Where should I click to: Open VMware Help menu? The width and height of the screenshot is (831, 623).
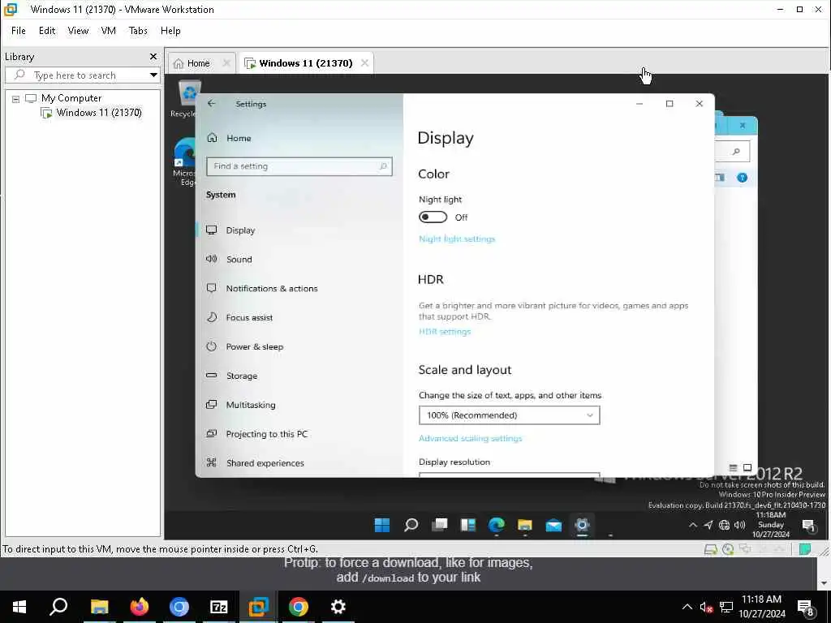coord(170,31)
